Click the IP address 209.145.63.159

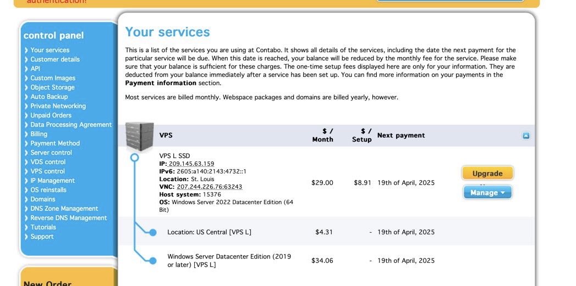191,164
